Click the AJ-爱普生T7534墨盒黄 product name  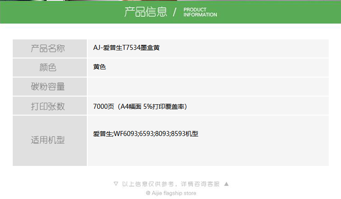[x=126, y=48]
